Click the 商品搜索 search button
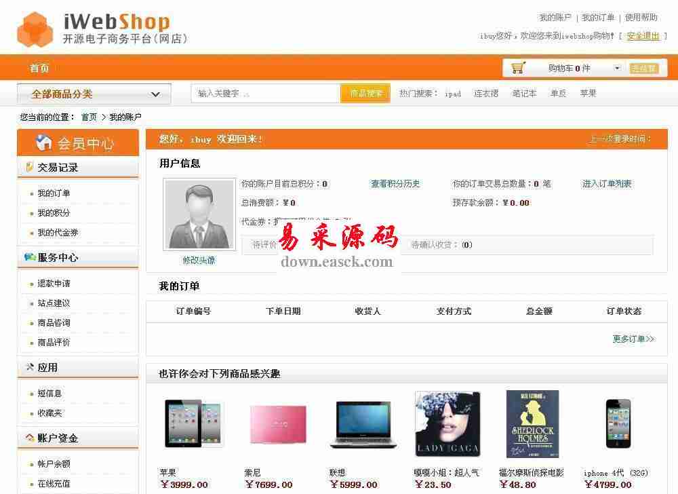 365,93
